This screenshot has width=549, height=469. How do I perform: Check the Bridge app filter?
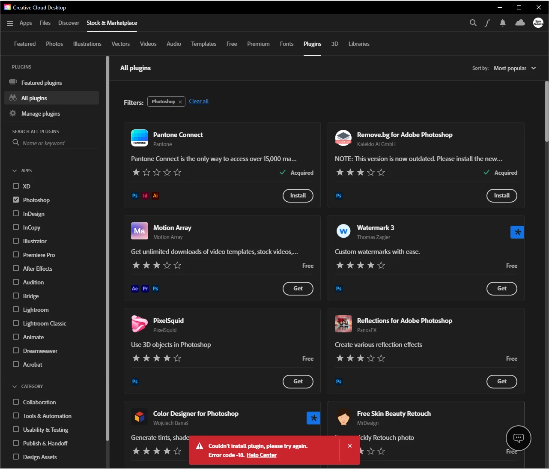pyautogui.click(x=16, y=296)
